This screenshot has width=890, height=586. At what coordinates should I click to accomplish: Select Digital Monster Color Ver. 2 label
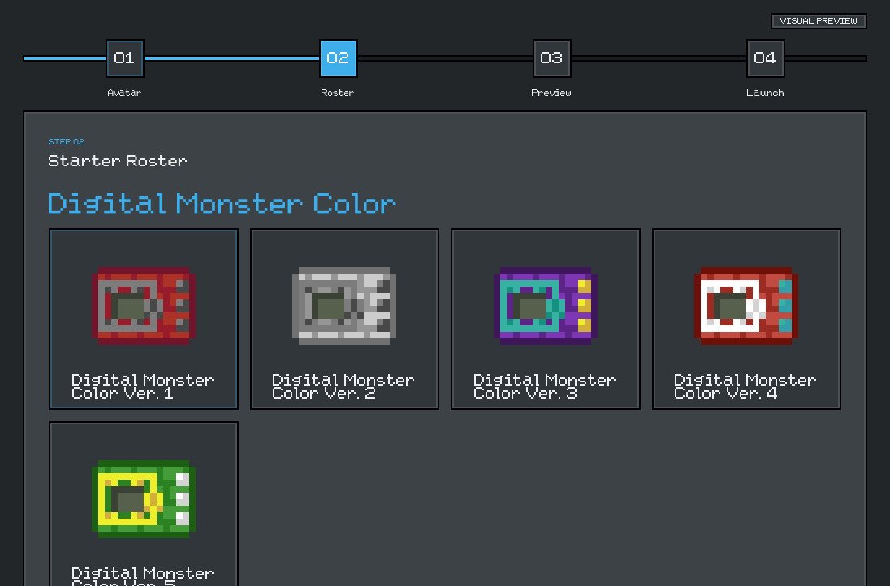point(343,386)
